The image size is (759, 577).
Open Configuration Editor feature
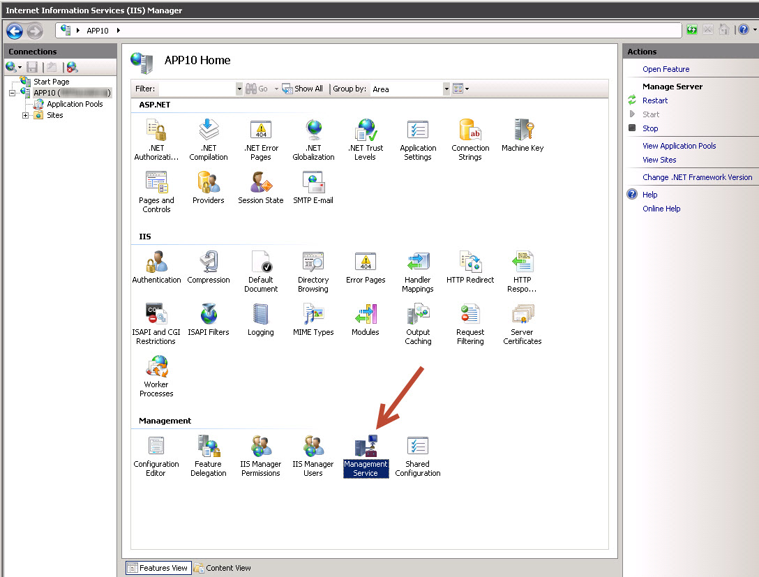pyautogui.click(x=156, y=456)
